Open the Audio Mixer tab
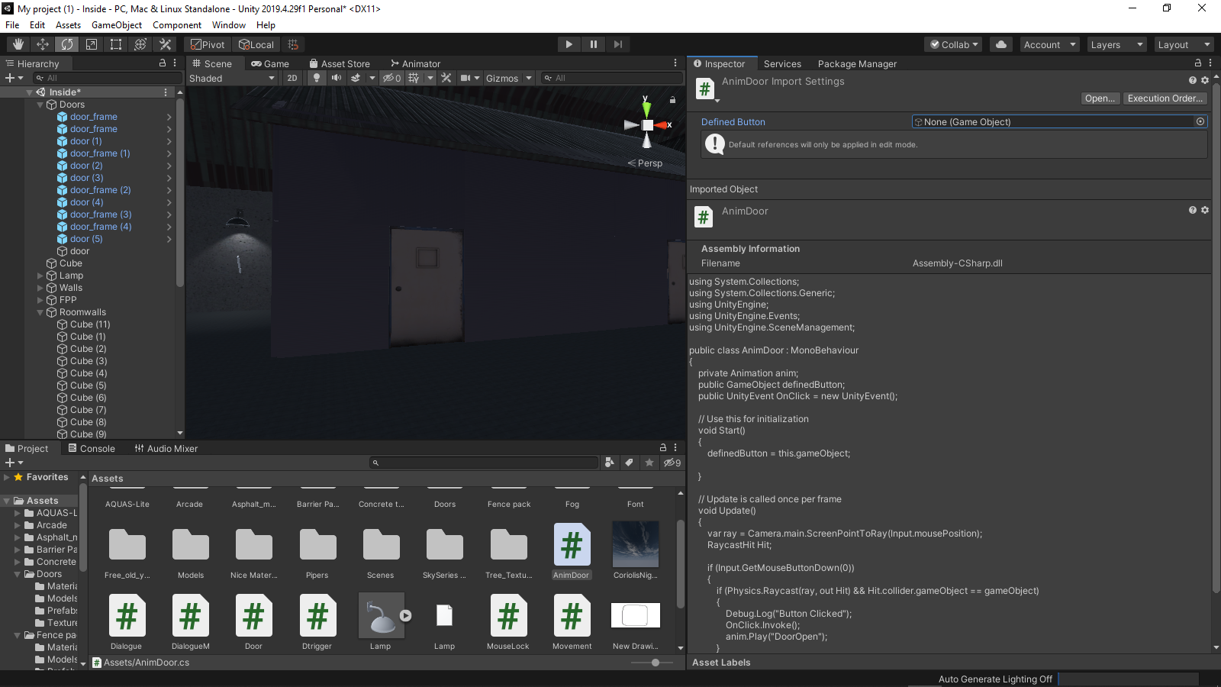1221x687 pixels. pos(166,448)
